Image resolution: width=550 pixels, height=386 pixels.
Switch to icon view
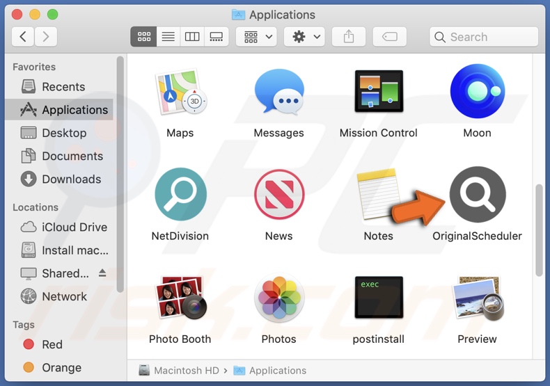(x=143, y=36)
